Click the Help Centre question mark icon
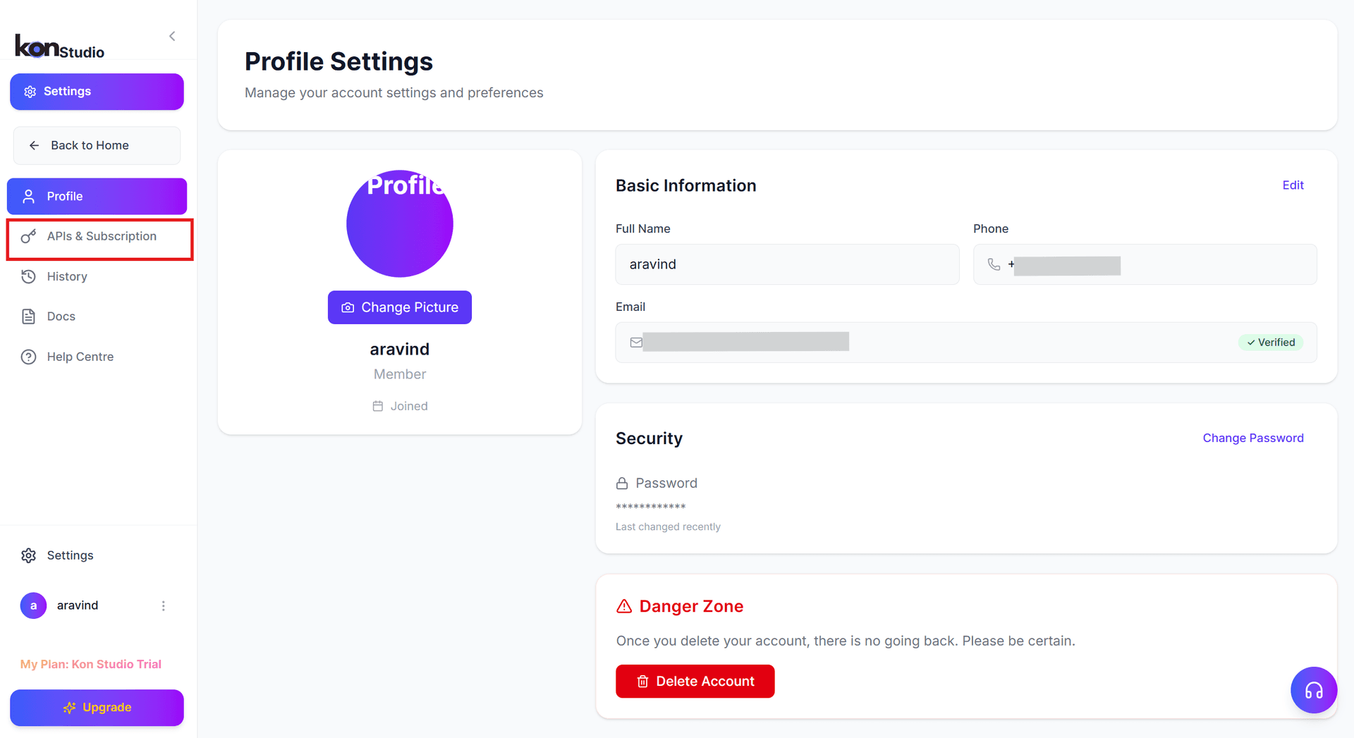Image resolution: width=1354 pixels, height=738 pixels. coord(28,357)
